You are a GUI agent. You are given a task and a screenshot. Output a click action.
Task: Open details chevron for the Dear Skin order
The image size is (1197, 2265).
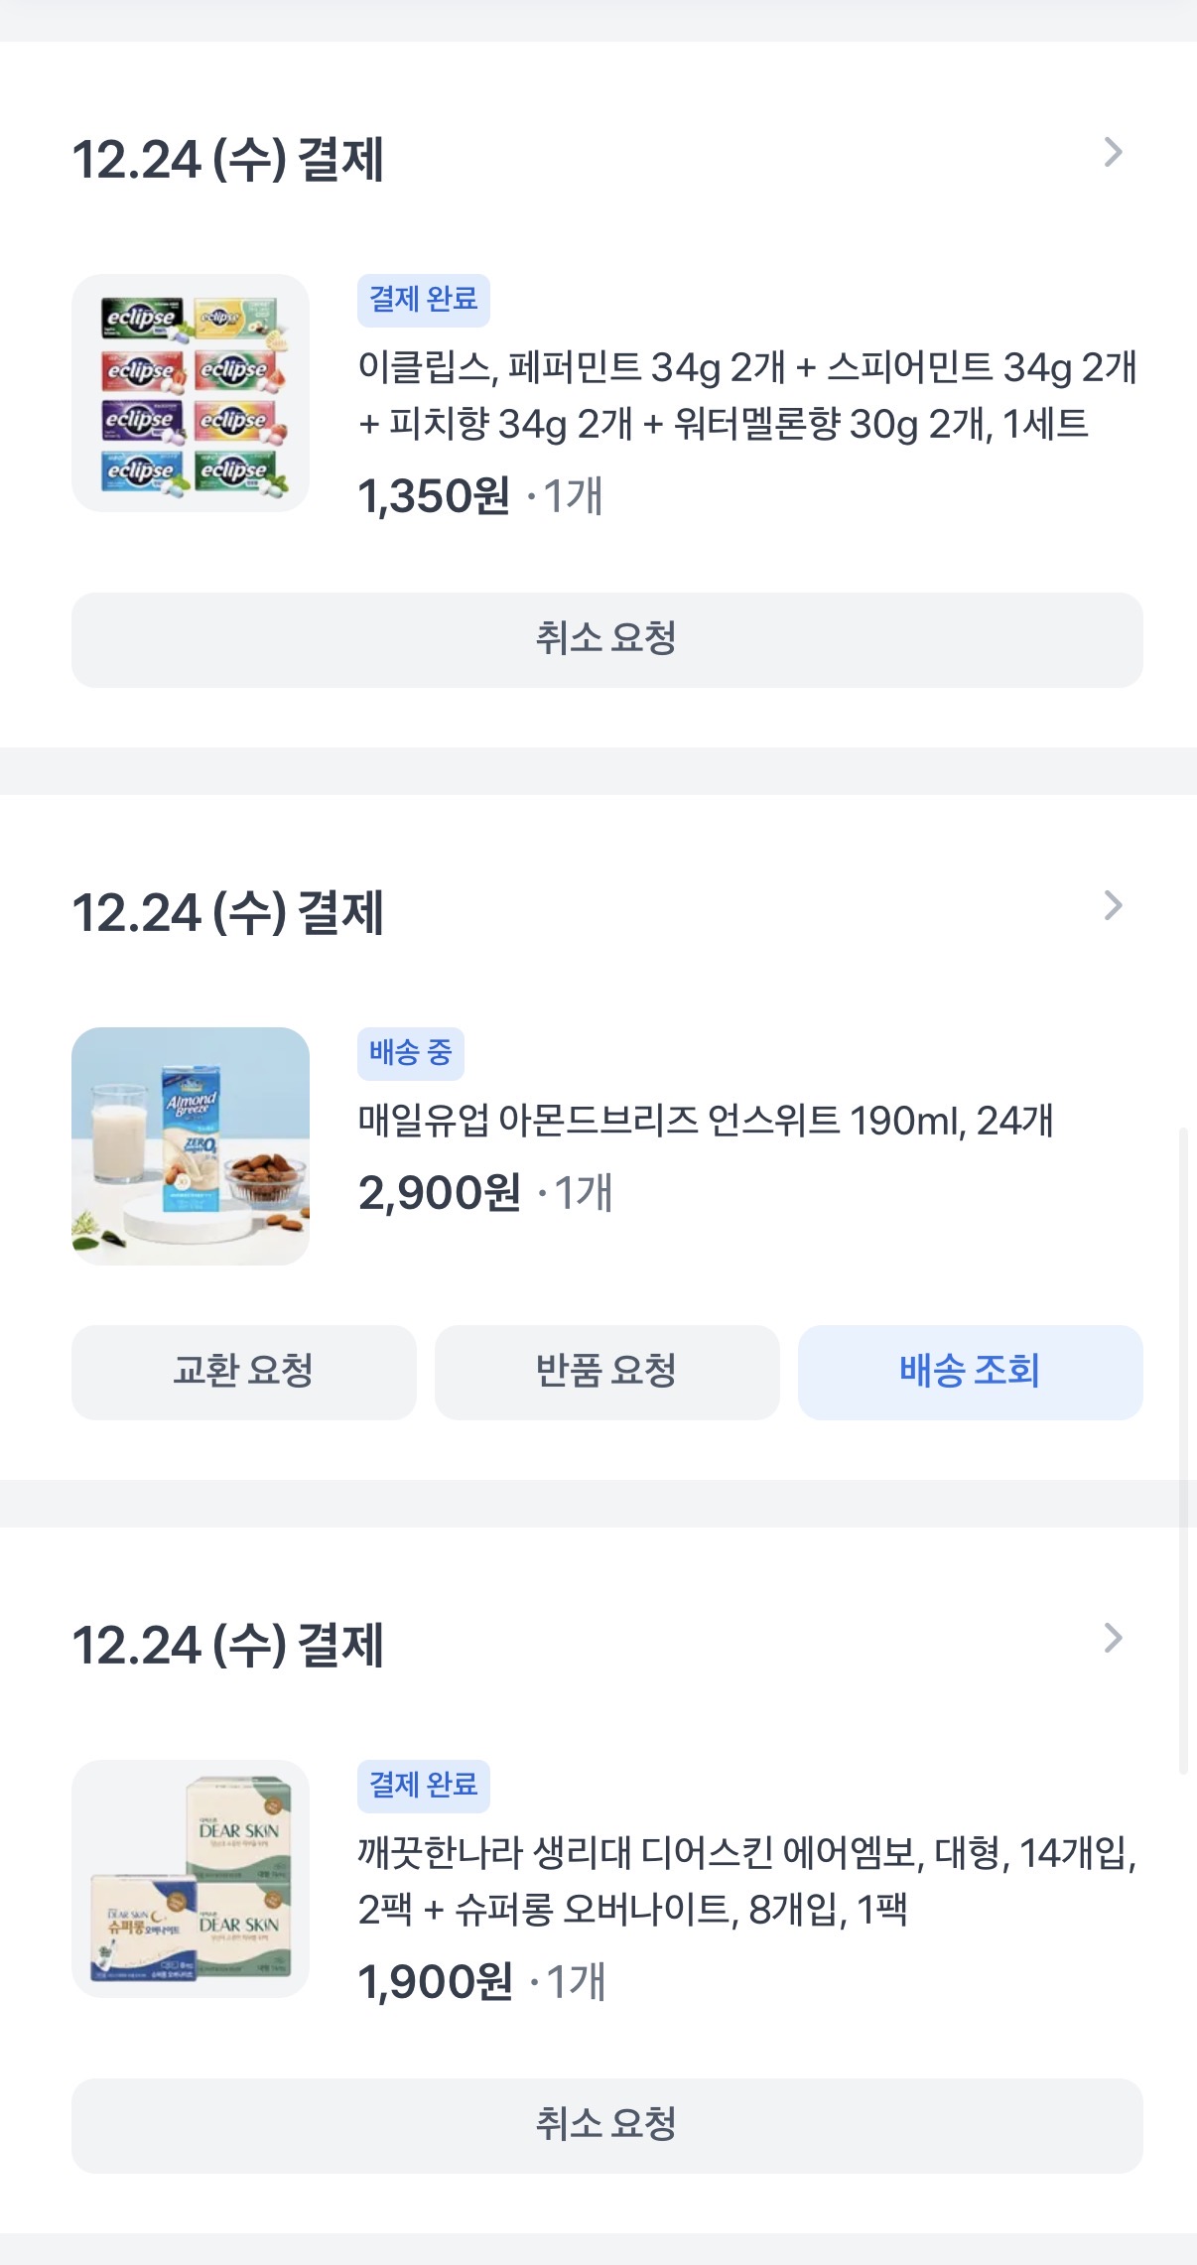1113,1638
